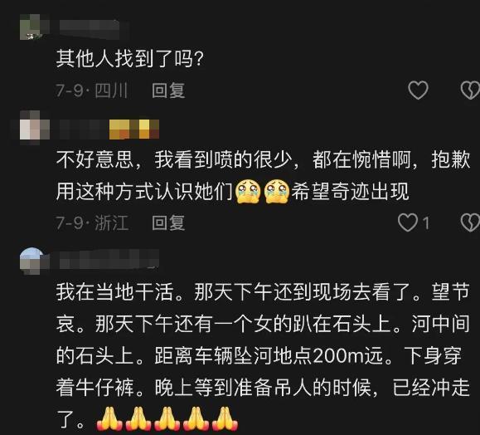480x435 pixels.
Task: Like the comment "其他人找到了吗?"
Action: coord(418,90)
